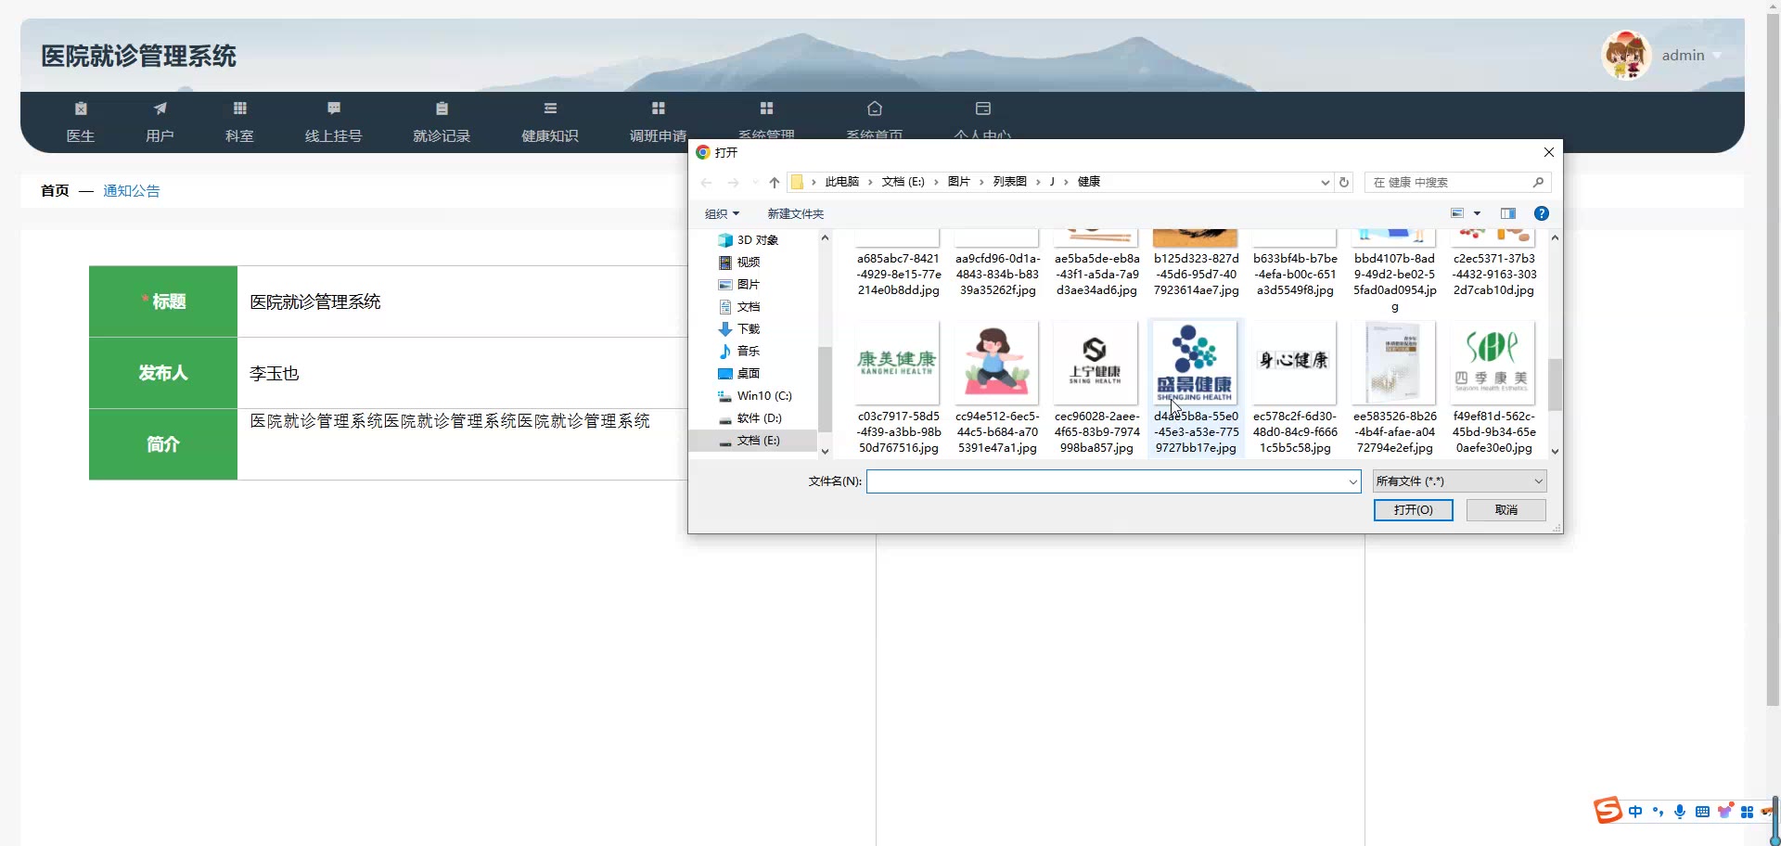This screenshot has width=1781, height=846.
Task: Click 新建文件夹 button
Action: [x=796, y=214]
